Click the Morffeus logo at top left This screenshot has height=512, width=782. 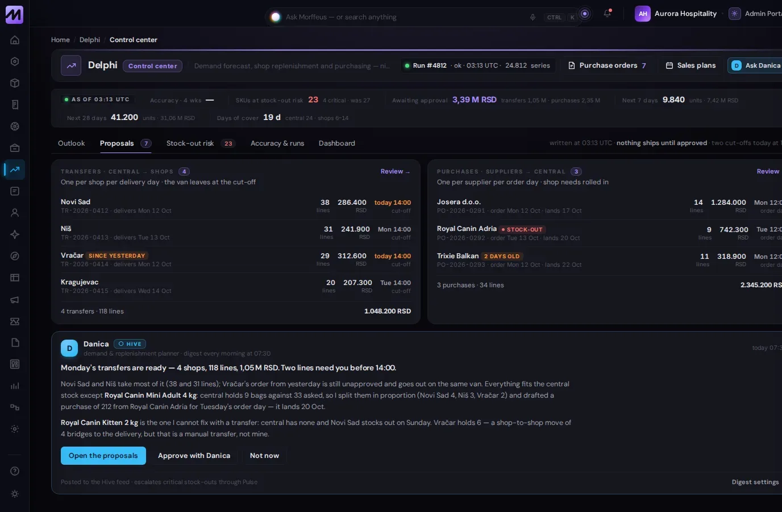(x=14, y=15)
